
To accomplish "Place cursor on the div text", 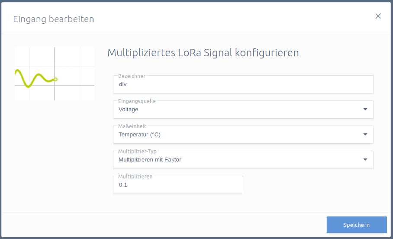I will coord(123,84).
